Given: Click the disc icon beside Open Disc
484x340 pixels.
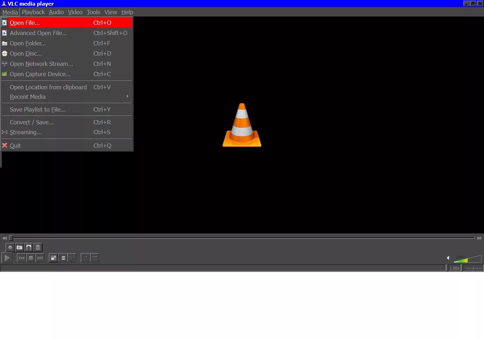Looking at the screenshot, I should 5,53.
